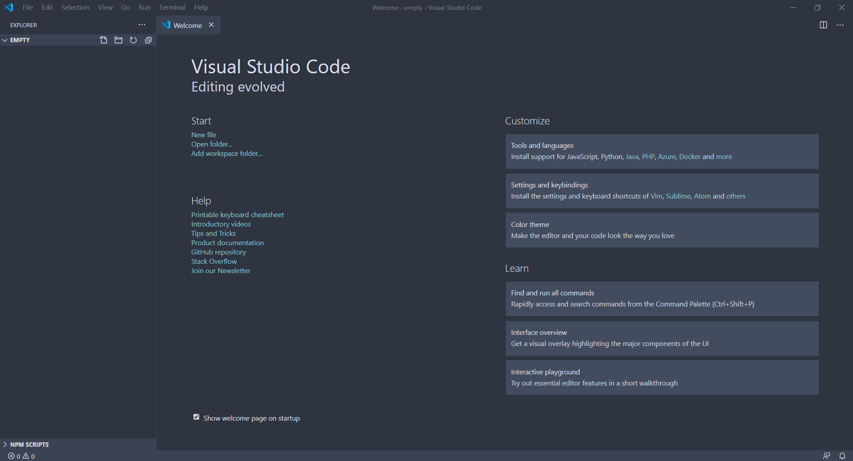Open the Help menu
This screenshot has width=853, height=461.
click(x=201, y=8)
